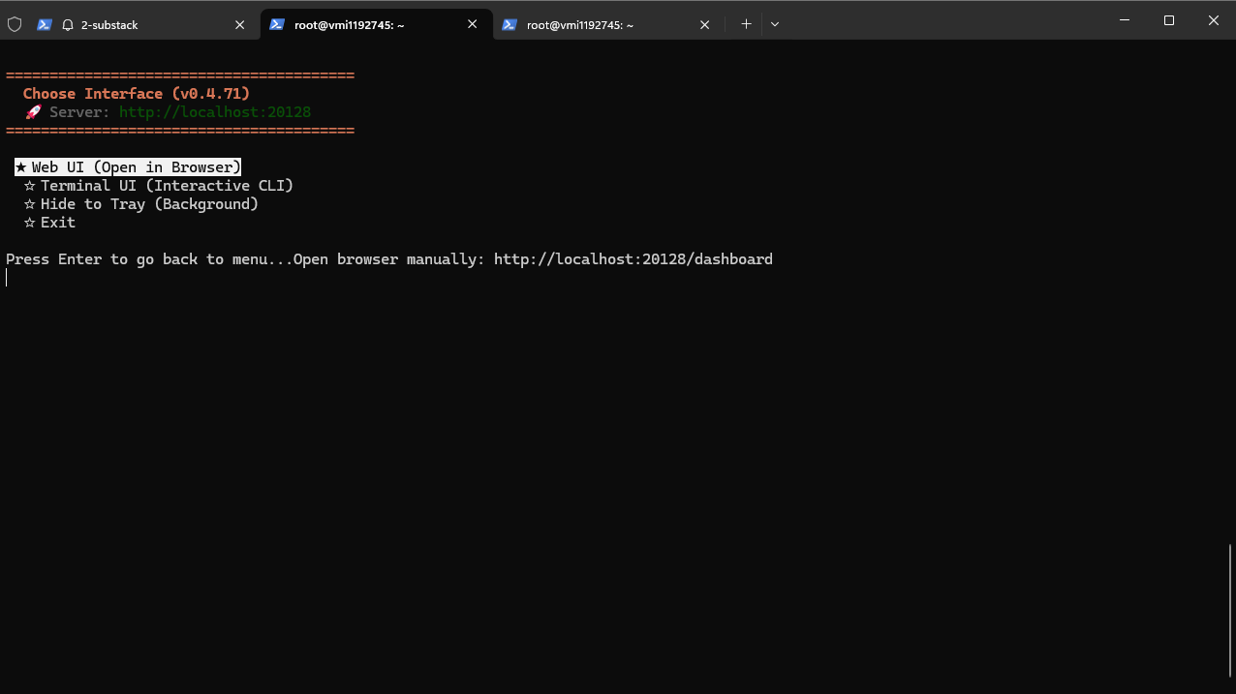Close the third root@vmi1192745 tab
The height and width of the screenshot is (694, 1236).
point(705,25)
